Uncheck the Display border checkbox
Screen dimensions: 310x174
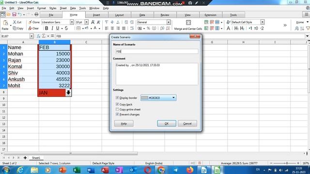(x=117, y=98)
